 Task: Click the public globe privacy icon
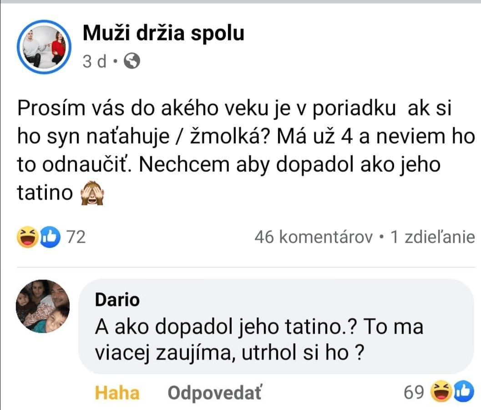[x=132, y=62]
